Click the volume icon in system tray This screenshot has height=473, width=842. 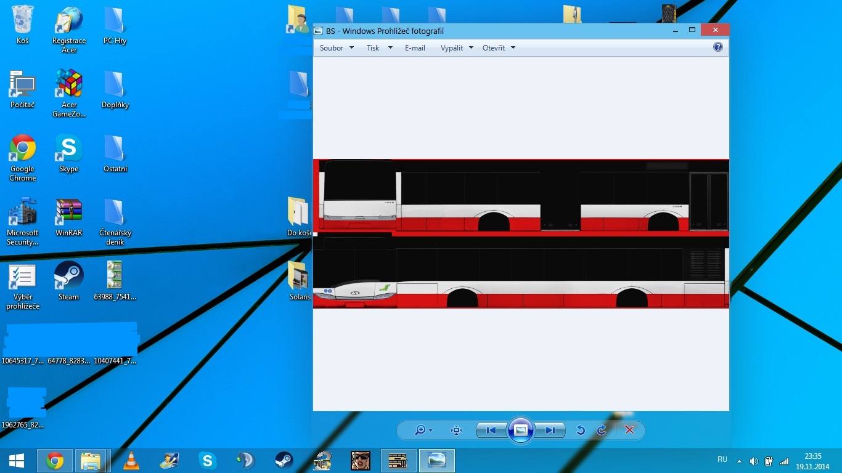click(x=754, y=461)
